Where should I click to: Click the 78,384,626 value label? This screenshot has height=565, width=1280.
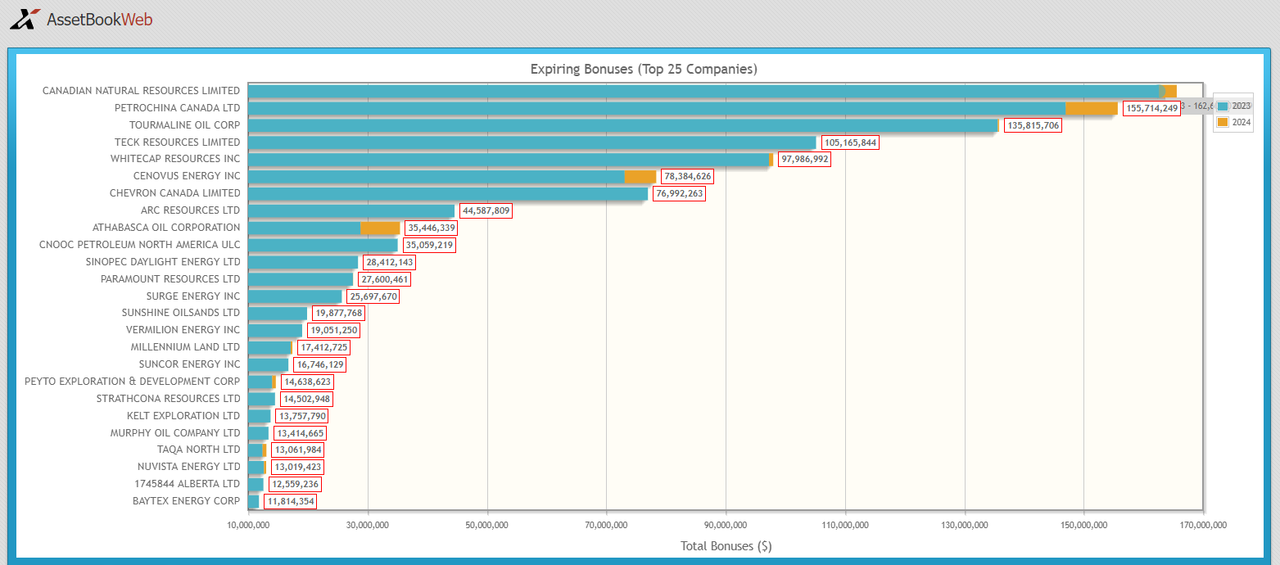[x=687, y=176]
